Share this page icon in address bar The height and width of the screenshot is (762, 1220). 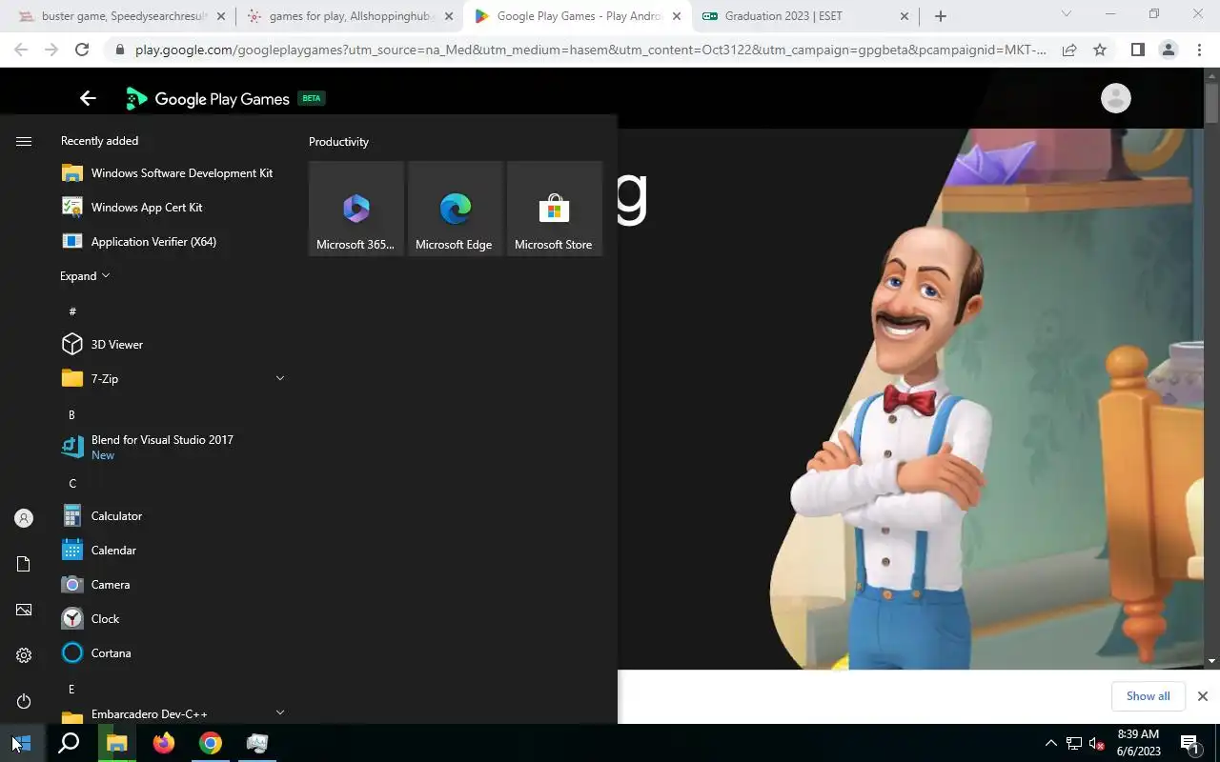(x=1069, y=50)
